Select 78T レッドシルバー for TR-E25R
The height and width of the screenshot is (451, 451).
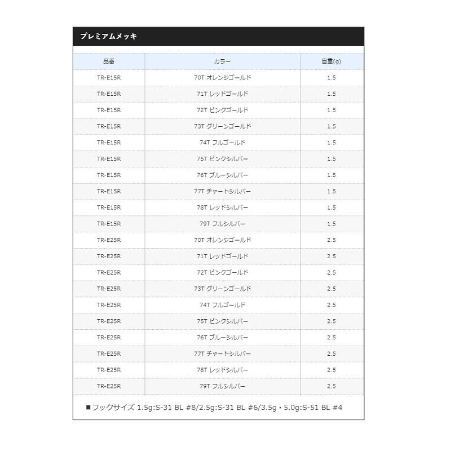[x=222, y=370]
